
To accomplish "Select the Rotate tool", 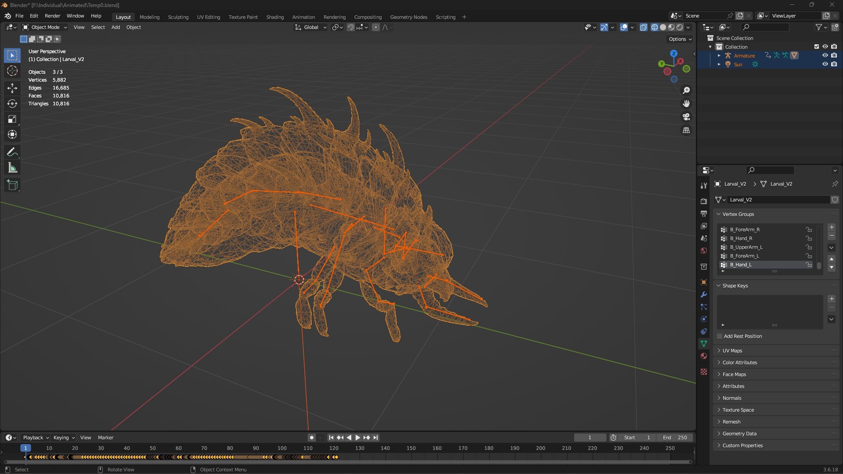I will (x=12, y=104).
